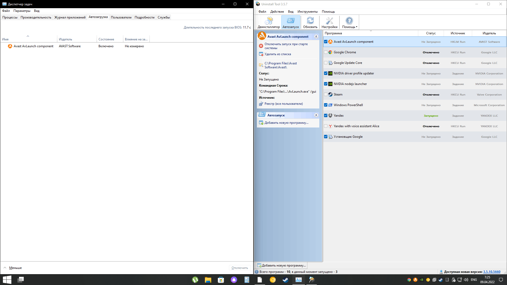This screenshot has width=507, height=285.
Task: Switch to Журнал приложений tab
Action: tap(70, 17)
